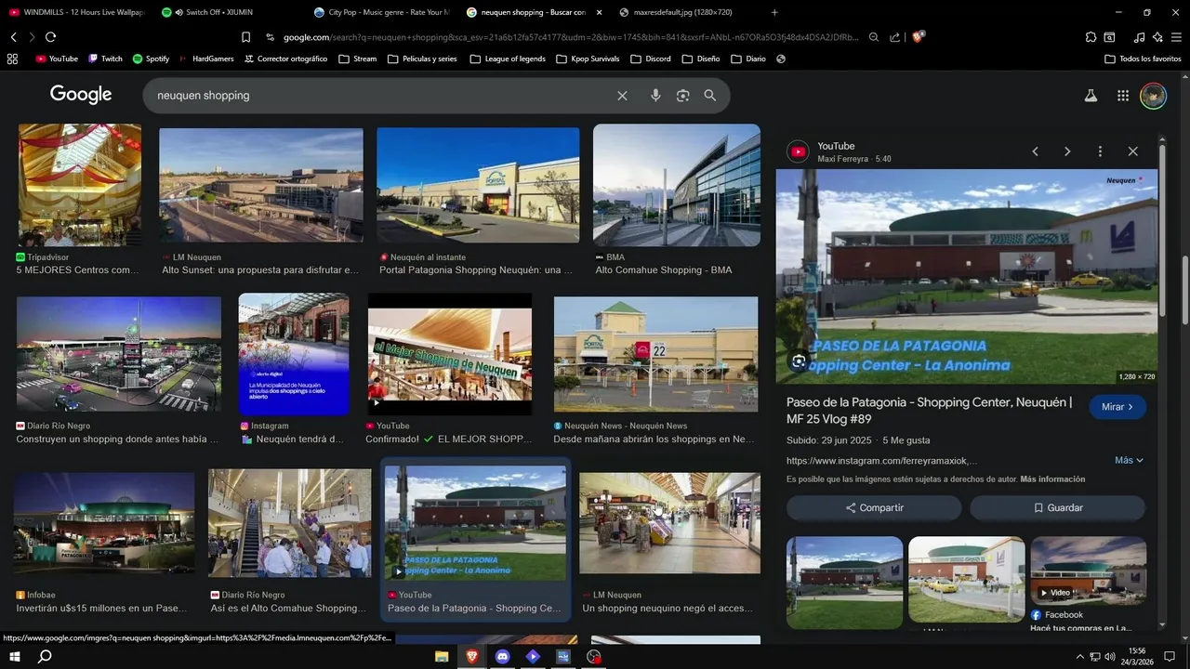Switch to the WINDMILLS 12 Hours Live tab
Image resolution: width=1190 pixels, height=669 pixels.
click(76, 12)
